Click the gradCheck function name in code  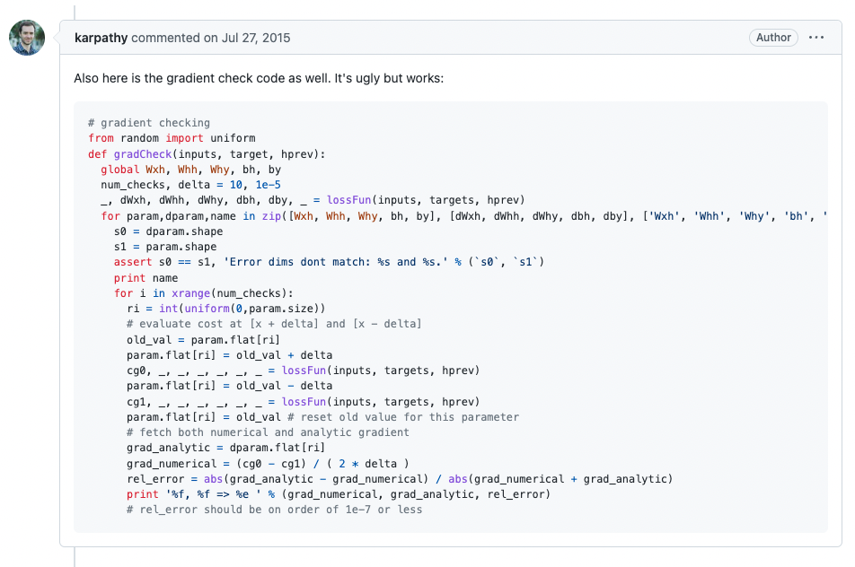(x=143, y=154)
